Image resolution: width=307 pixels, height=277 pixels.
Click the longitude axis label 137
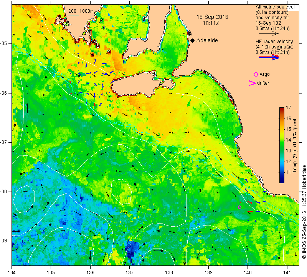(x=130, y=272)
